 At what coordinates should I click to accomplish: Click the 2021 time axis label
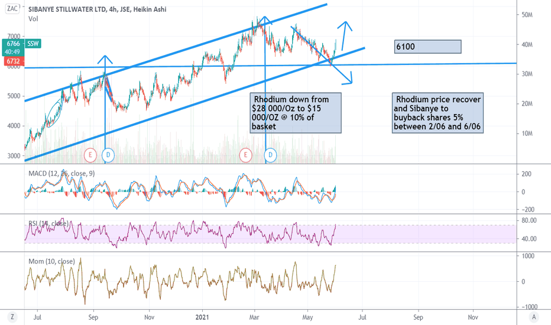coord(202,317)
